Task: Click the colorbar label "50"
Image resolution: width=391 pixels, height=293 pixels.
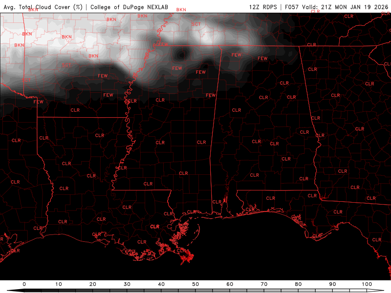Action: (195, 284)
